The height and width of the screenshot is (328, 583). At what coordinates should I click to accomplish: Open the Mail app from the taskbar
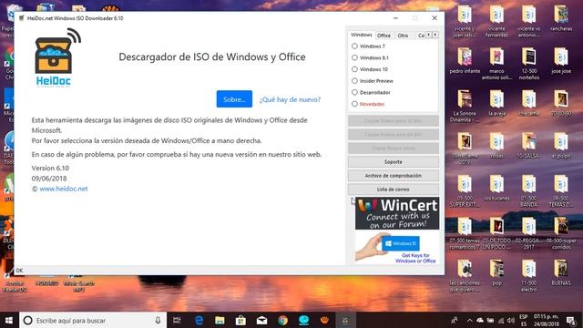point(261,320)
